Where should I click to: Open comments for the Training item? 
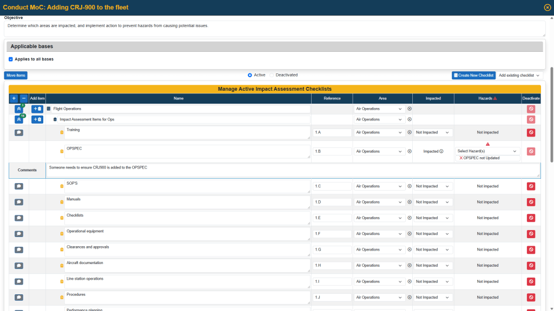pyautogui.click(x=18, y=132)
